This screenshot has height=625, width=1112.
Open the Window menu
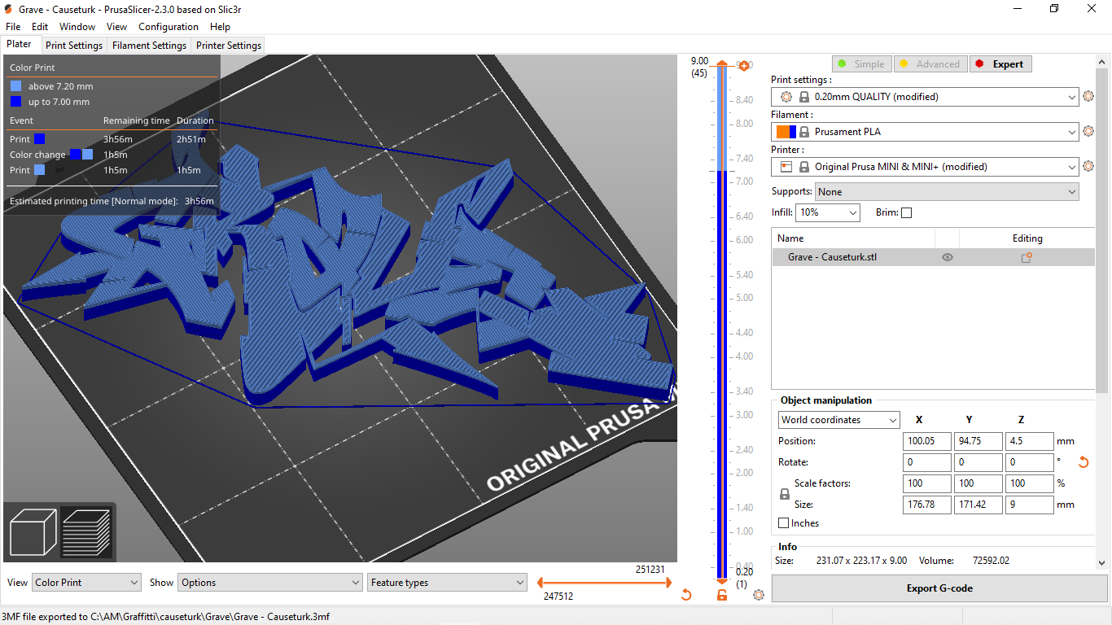tap(77, 27)
